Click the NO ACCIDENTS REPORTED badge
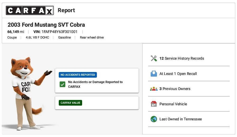Viewport: 237px width, 137px height. click(78, 75)
